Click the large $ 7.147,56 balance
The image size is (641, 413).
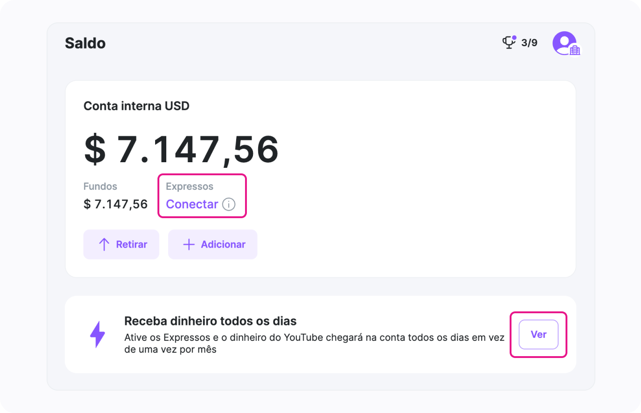pyautogui.click(x=181, y=150)
